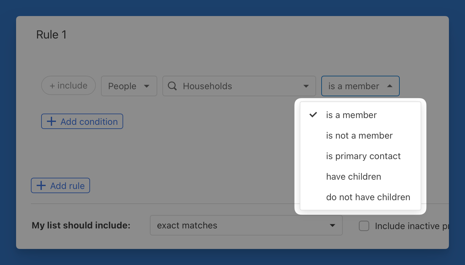Screen dimensions: 465x265
Task: Enable the Include inactive checkbox
Action: coord(364,226)
